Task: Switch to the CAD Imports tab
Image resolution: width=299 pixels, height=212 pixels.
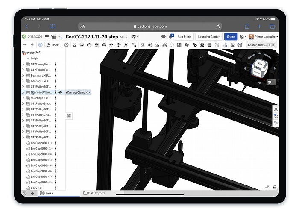Action: [x=94, y=193]
